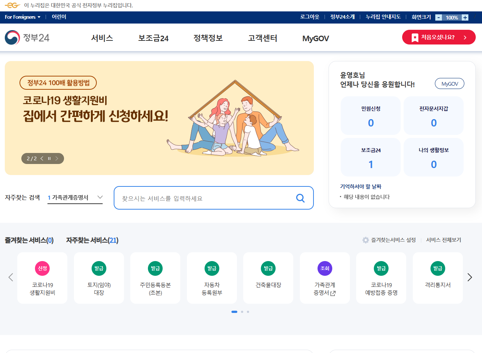Click the 전자문서지갑 count tile
Screen dimensions: 482x353
point(433,116)
